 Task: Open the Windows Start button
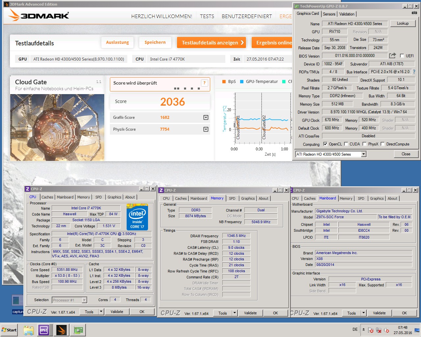point(9,330)
